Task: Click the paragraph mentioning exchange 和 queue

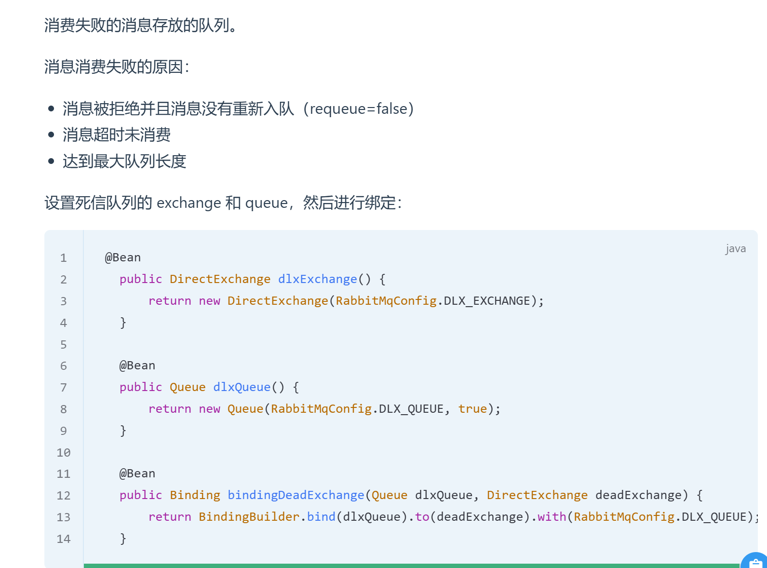Action: coord(223,203)
